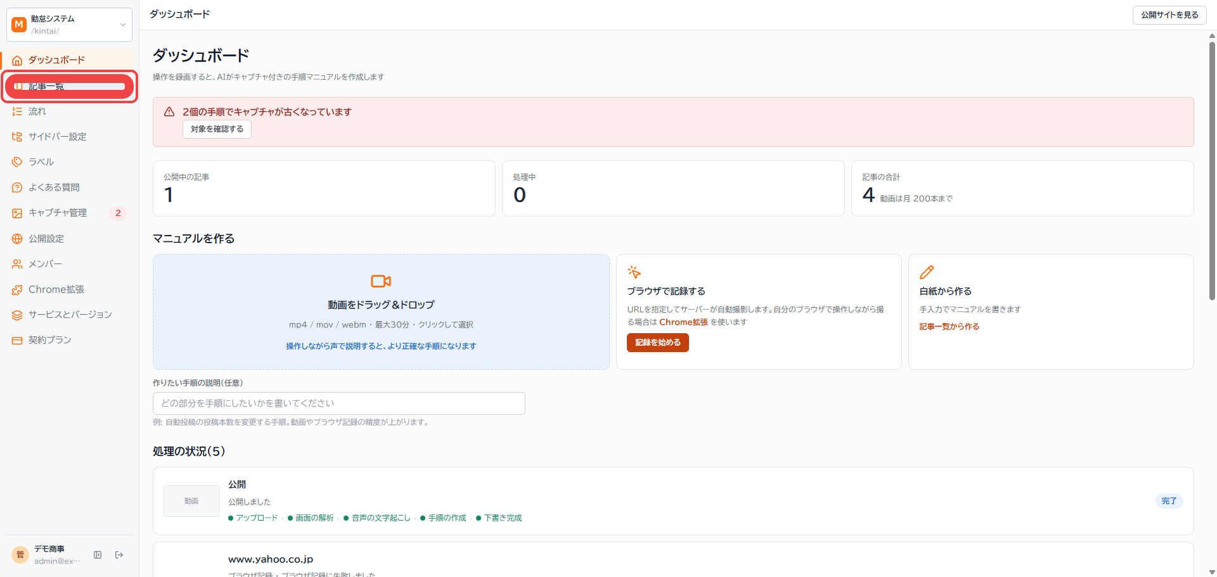Click the サービスとバージョン layers icon
This screenshot has height=577, width=1217.
click(17, 315)
